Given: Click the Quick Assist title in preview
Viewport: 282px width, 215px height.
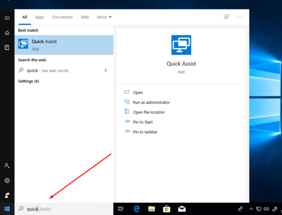Looking at the screenshot, I should [181, 64].
